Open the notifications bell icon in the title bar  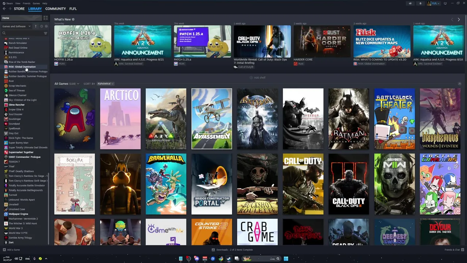[420, 4]
